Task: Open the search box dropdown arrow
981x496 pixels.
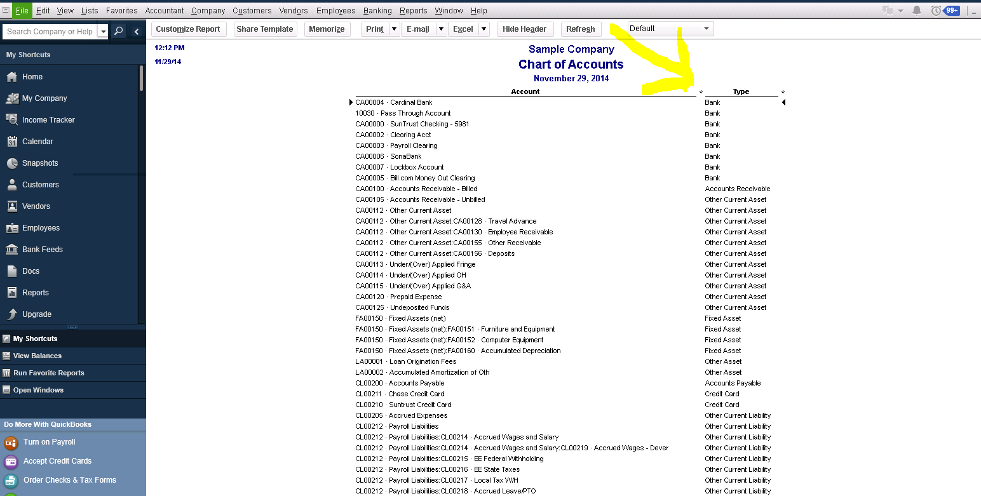Action: click(x=103, y=31)
